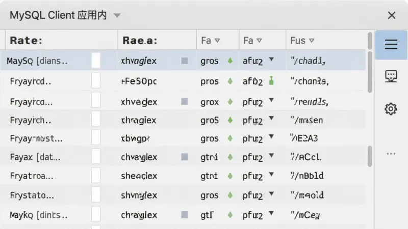This screenshot has width=408, height=229.
Task: Close the MySQL Client panel
Action: click(x=392, y=15)
